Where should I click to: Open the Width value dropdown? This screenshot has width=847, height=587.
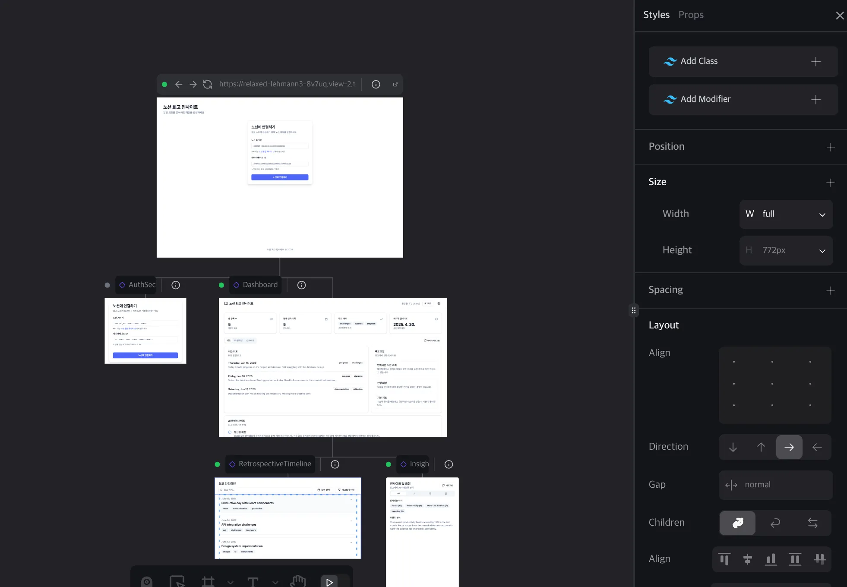786,215
